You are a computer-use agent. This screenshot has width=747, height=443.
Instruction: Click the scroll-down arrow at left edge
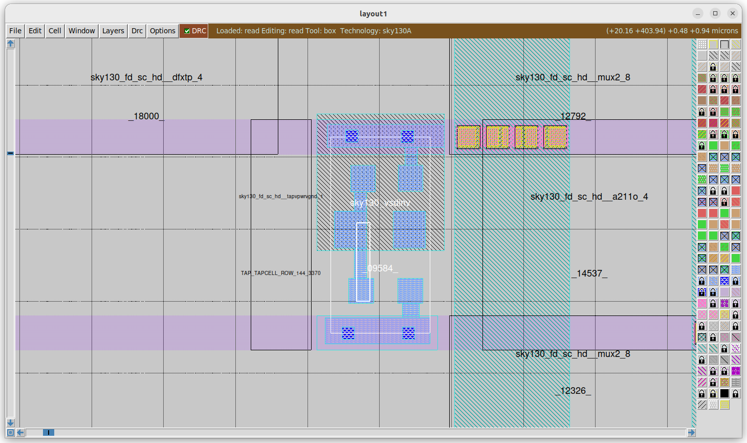10,423
